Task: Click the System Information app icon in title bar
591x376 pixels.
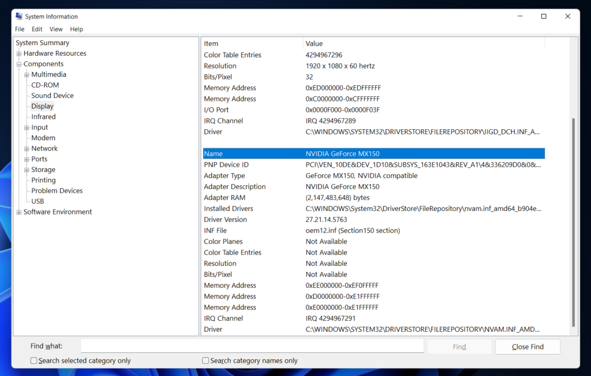Action: pyautogui.click(x=19, y=16)
